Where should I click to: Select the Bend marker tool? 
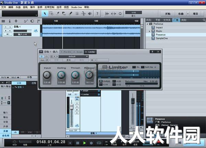(x=83, y=13)
